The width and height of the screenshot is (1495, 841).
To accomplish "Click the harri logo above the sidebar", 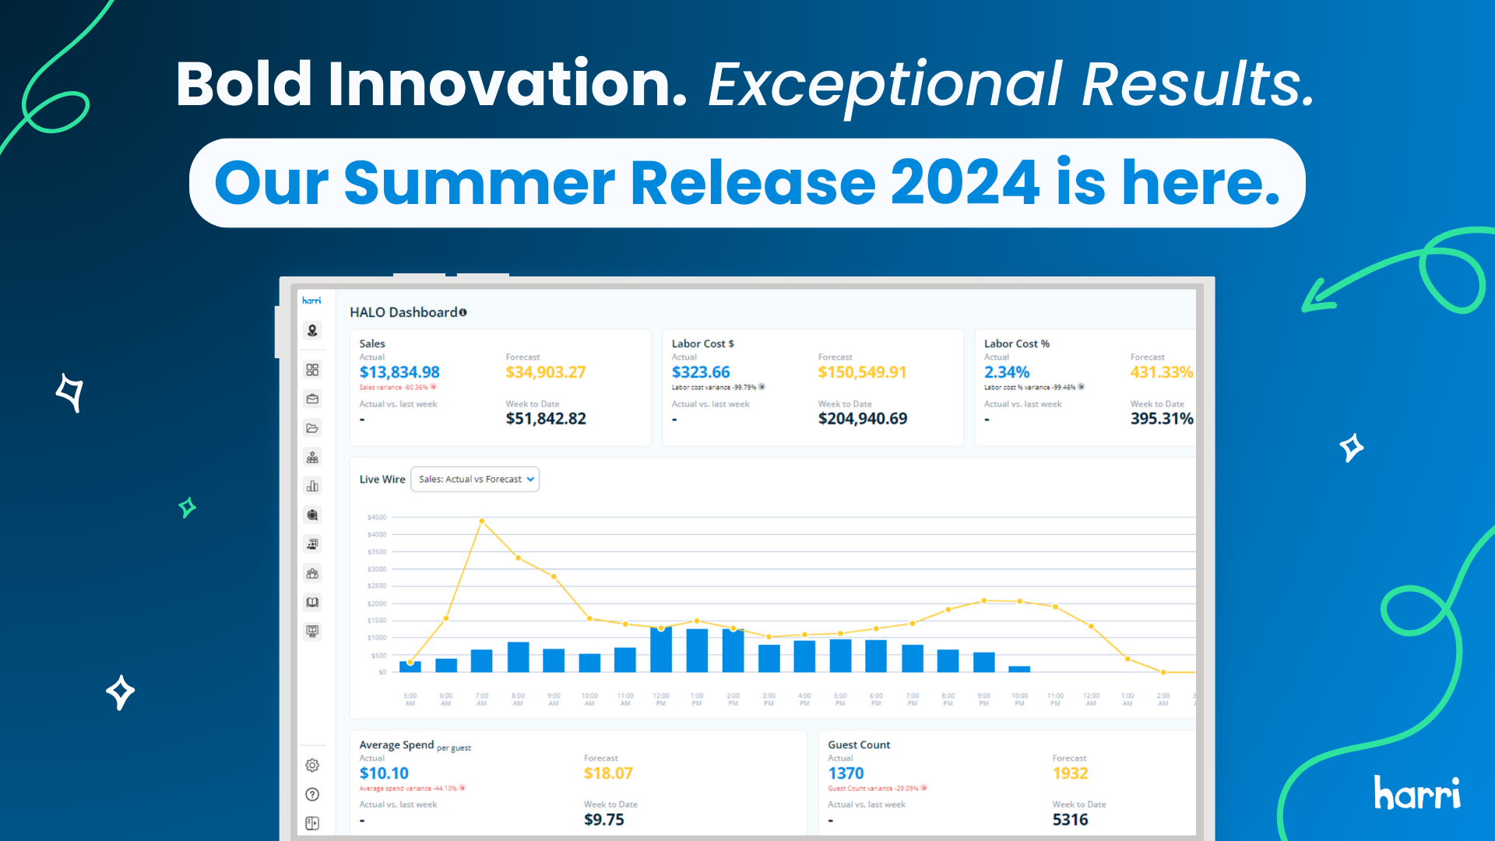I will tap(313, 300).
